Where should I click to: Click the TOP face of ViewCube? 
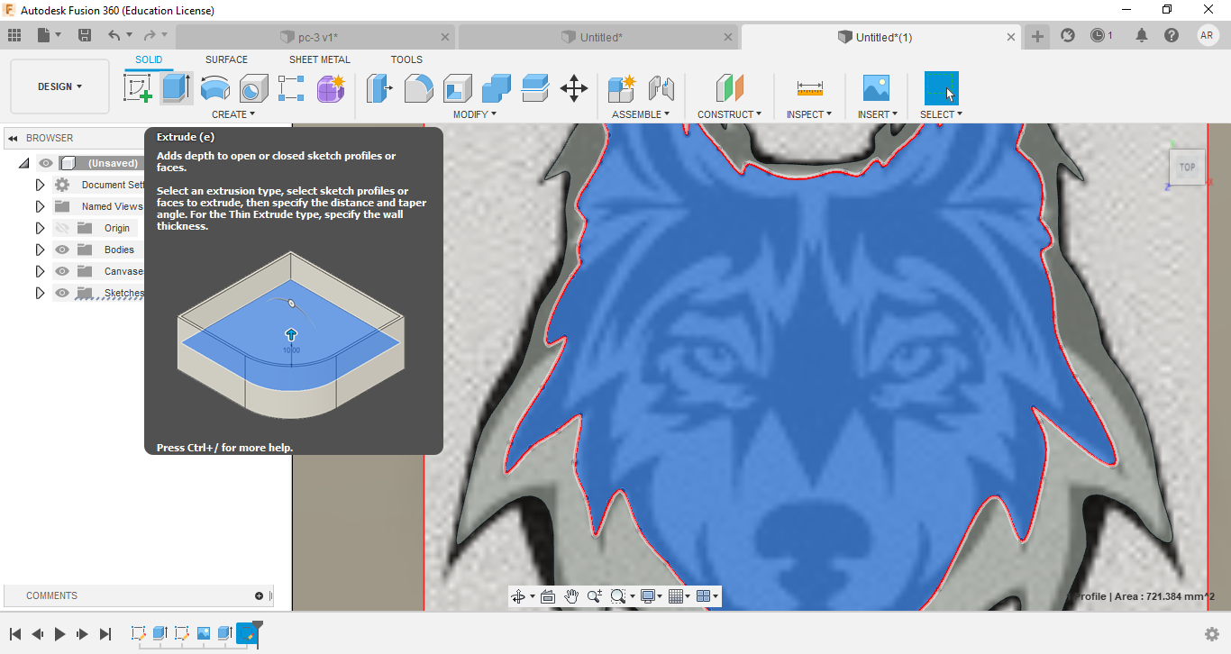click(x=1187, y=167)
